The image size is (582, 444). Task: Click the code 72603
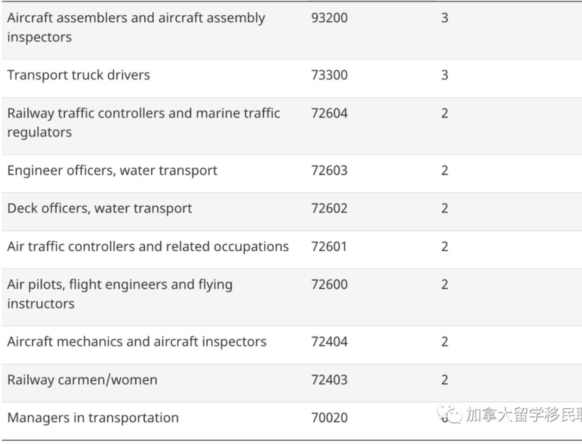(x=329, y=171)
